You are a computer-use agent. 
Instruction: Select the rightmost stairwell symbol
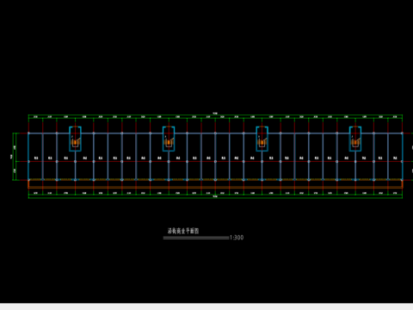(x=355, y=142)
